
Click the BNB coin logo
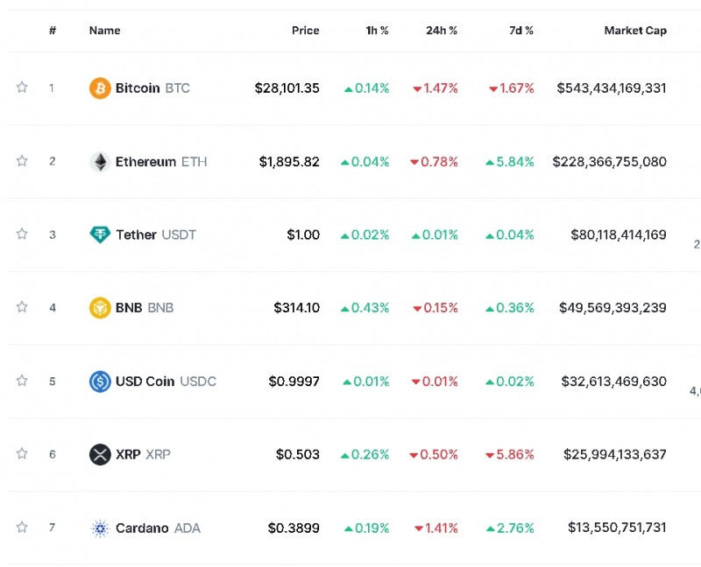tap(100, 308)
